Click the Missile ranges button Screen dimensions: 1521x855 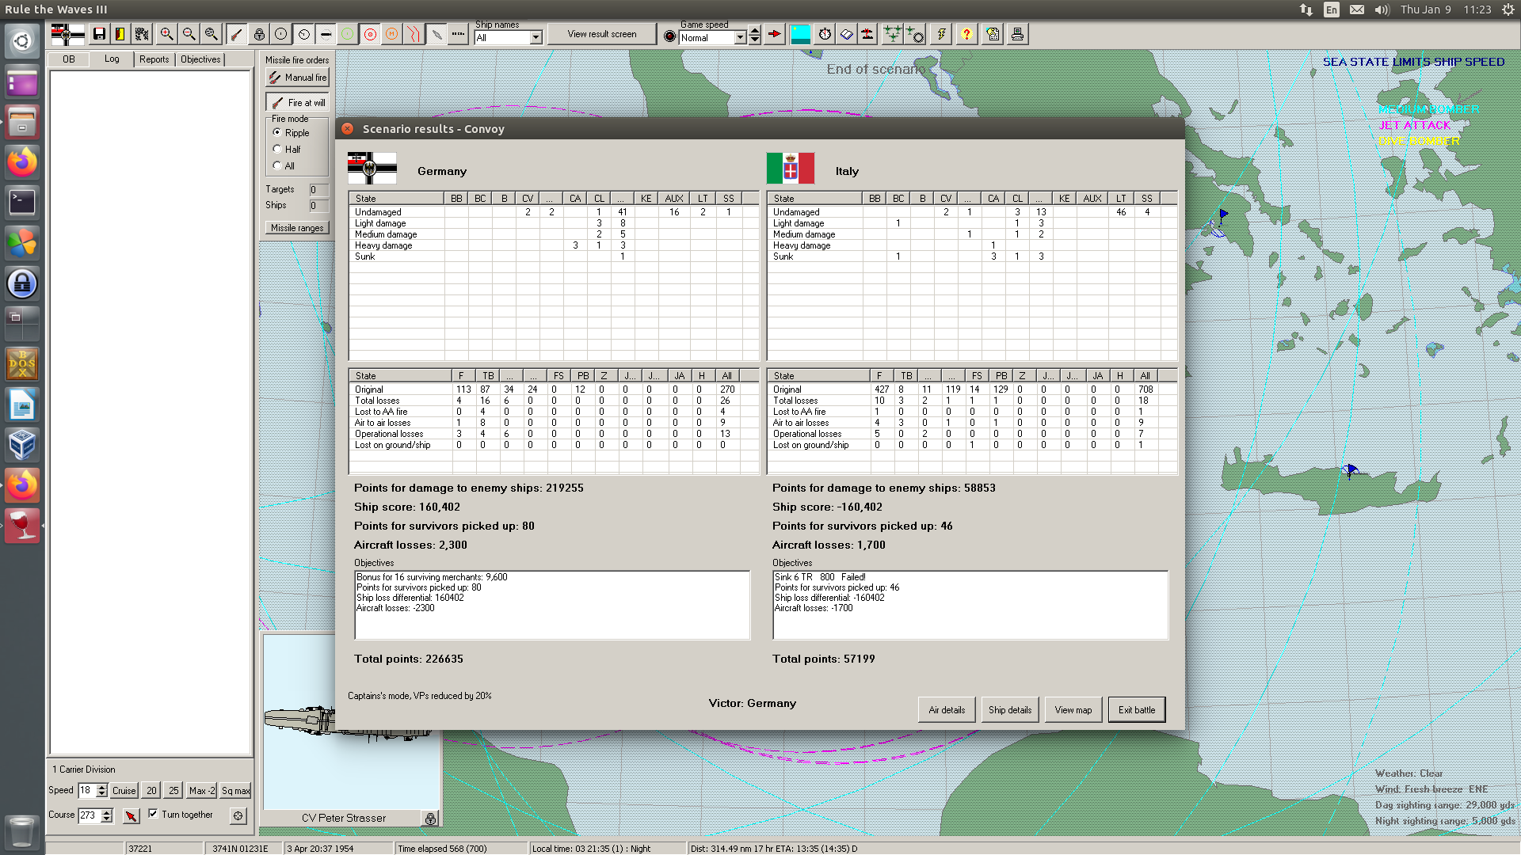point(297,228)
